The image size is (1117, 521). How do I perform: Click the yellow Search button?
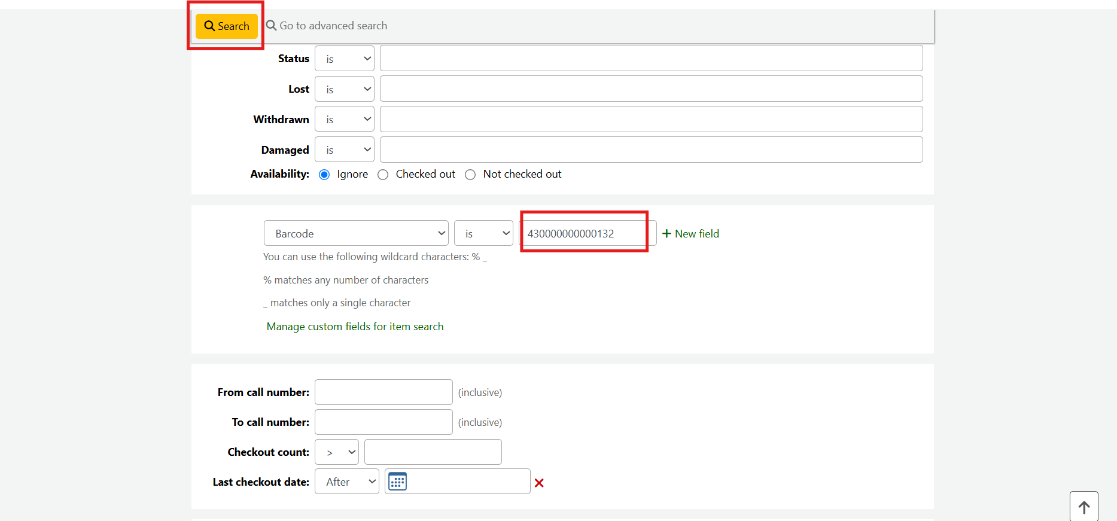point(226,26)
